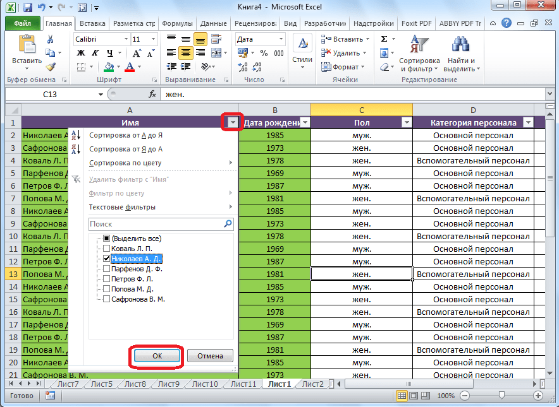Viewport: 559px width, 407px height.
Task: Switch to the Вставка ribbon tab
Action: click(93, 23)
